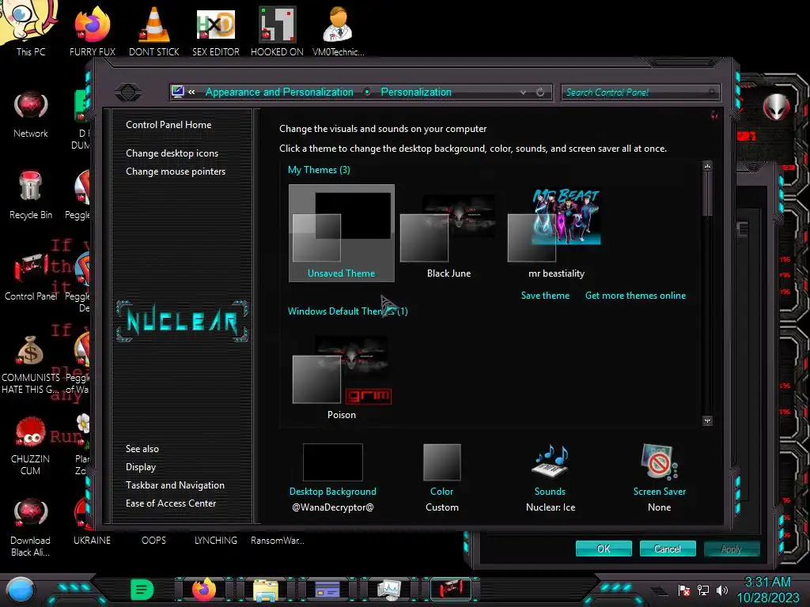Click the back chevrons in address bar
Screen dimensions: 810x607
coord(191,92)
